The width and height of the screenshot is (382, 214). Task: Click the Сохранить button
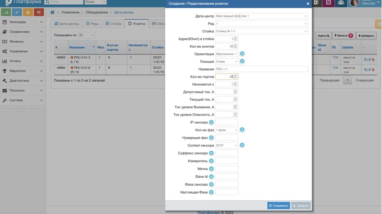pos(278,206)
